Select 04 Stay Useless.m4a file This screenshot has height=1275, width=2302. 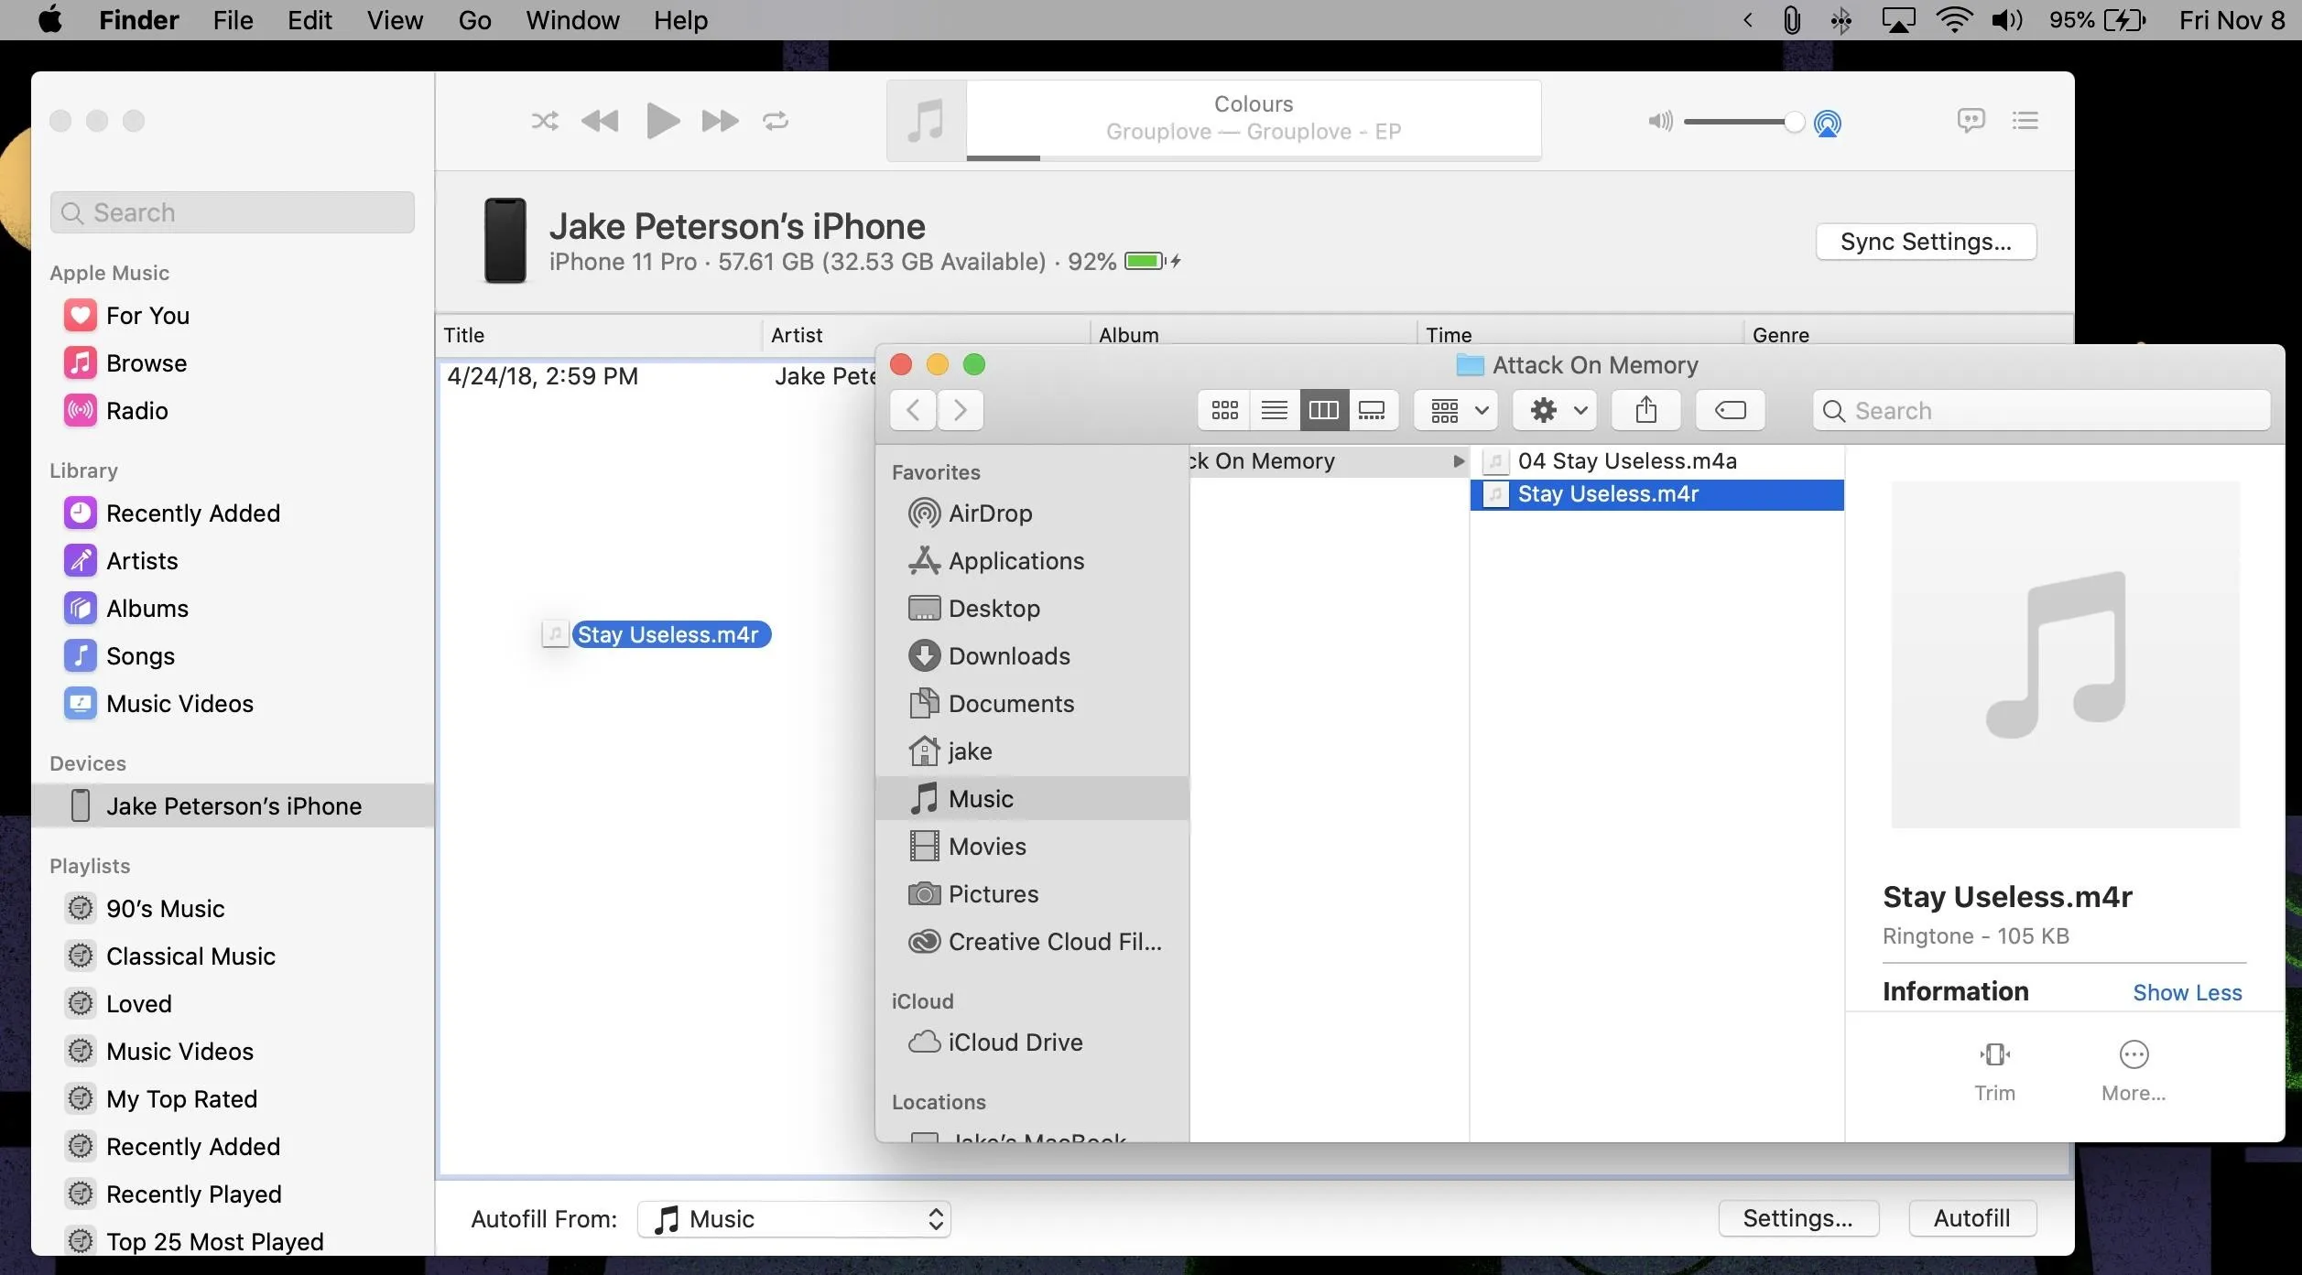pos(1656,461)
